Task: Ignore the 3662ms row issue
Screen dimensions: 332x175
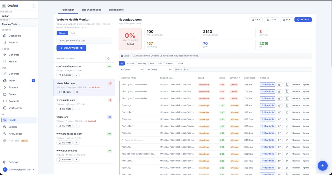Action: pyautogui.click(x=306, y=119)
